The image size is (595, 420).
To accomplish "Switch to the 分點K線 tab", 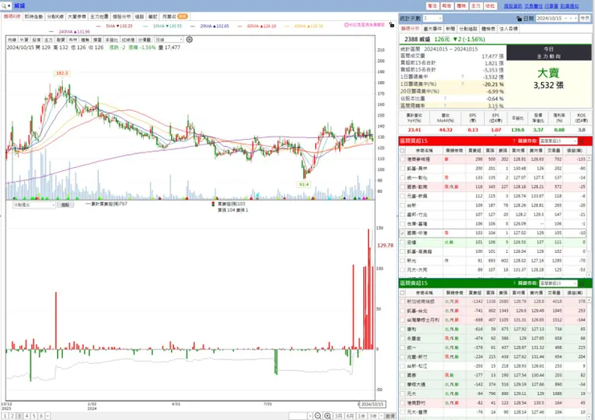I will click(x=55, y=16).
